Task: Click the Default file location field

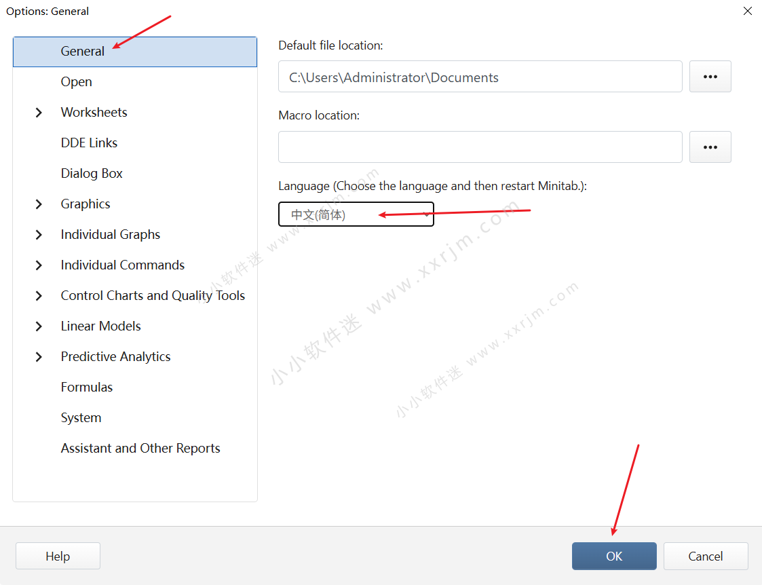Action: point(480,77)
